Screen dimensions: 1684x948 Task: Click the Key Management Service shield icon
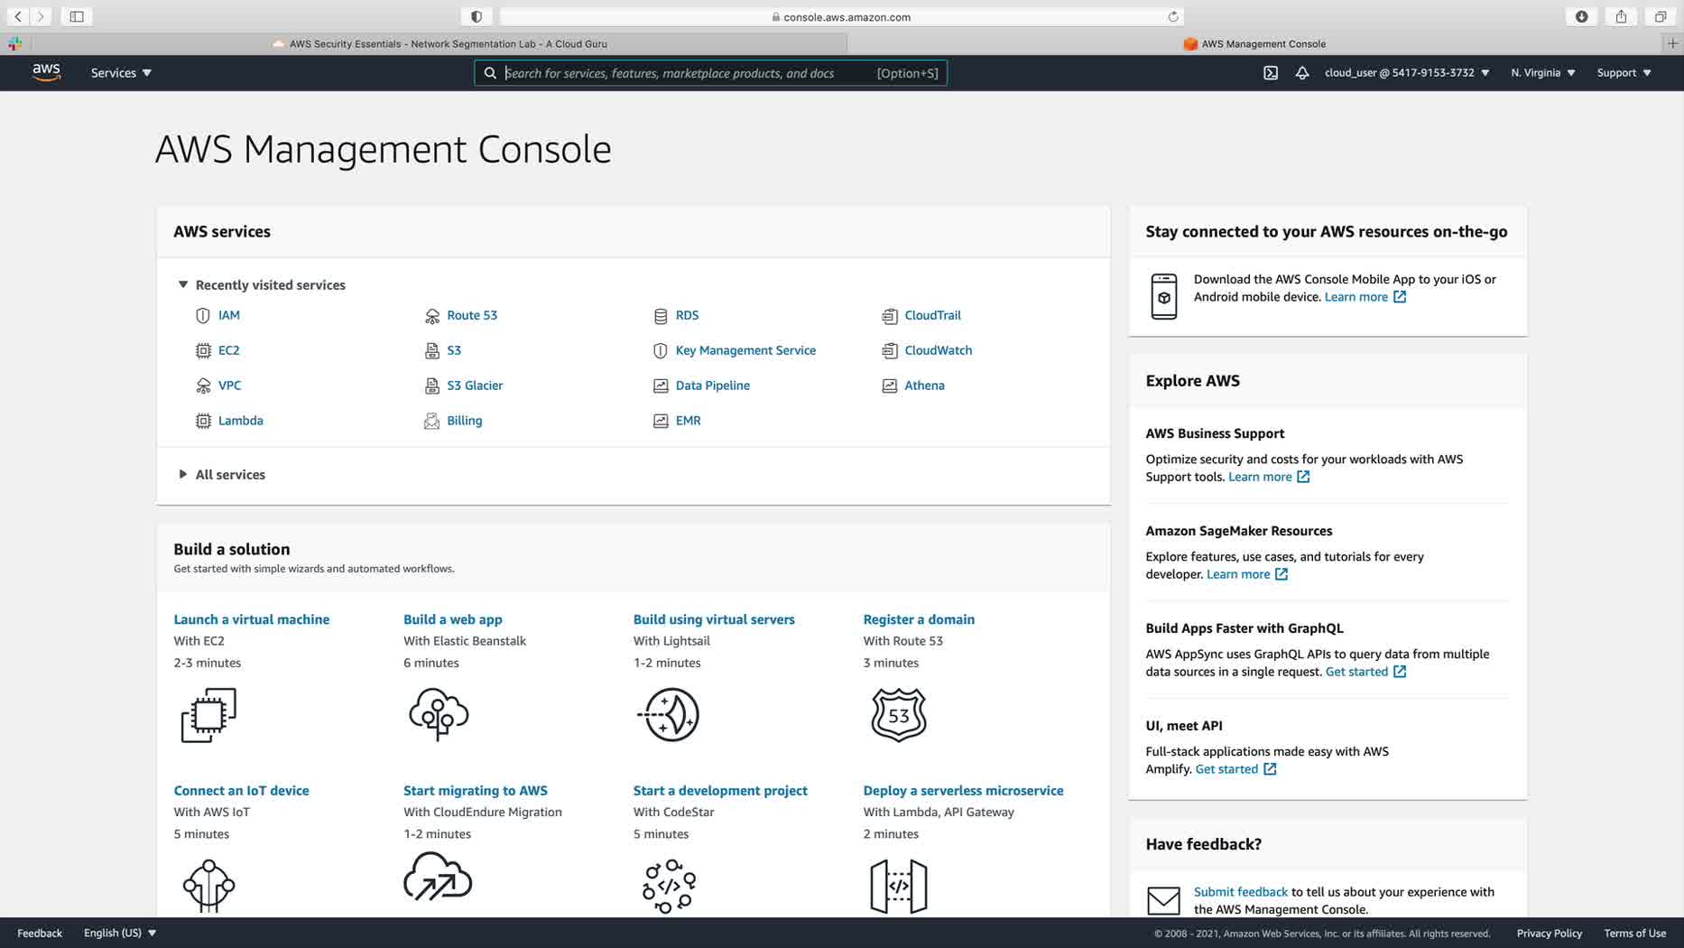tap(661, 350)
